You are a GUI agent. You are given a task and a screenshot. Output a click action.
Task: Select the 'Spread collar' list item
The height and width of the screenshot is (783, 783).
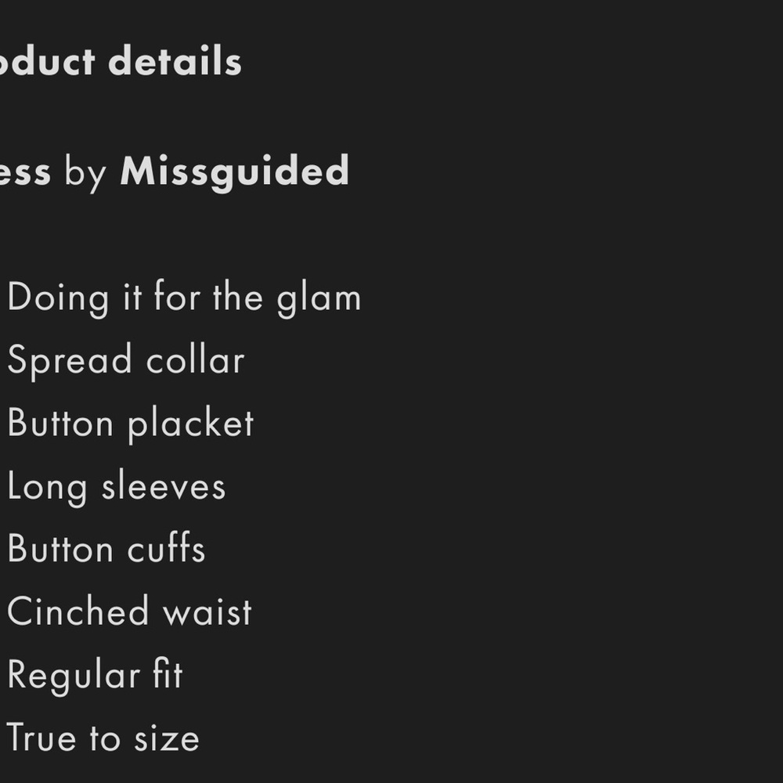click(x=126, y=360)
